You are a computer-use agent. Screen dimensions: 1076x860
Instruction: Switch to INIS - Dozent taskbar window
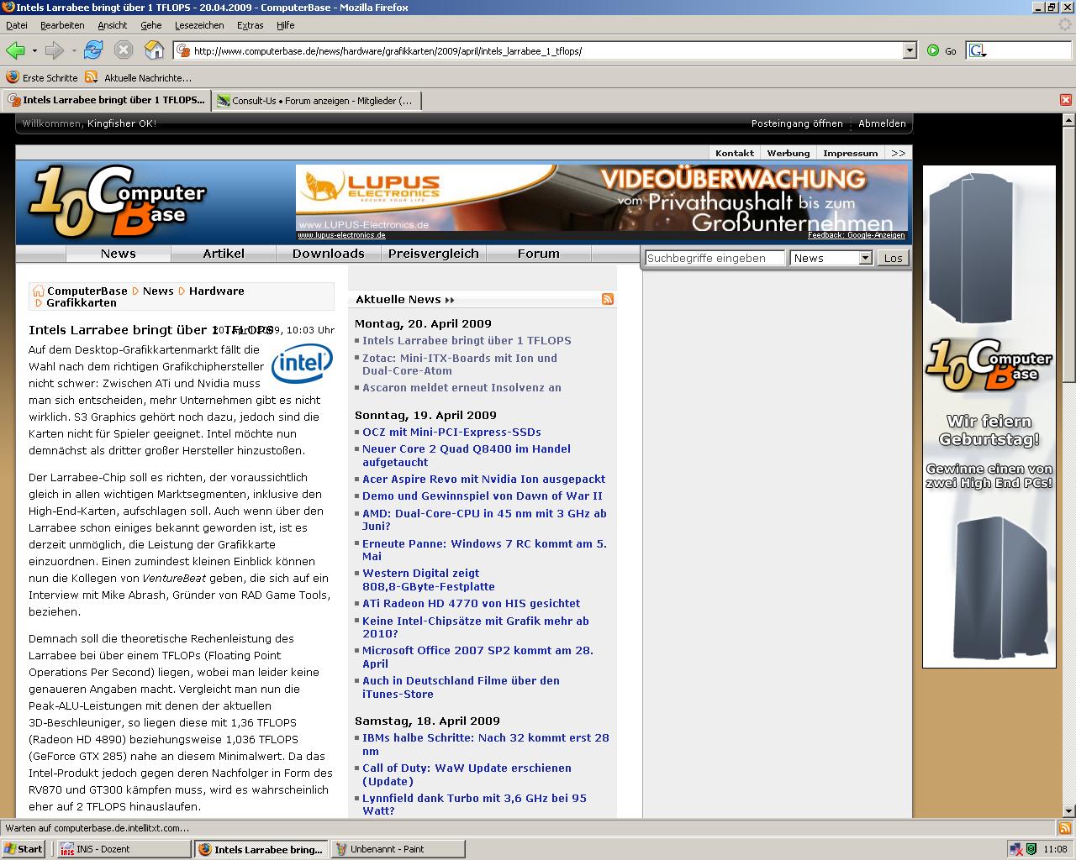(x=124, y=849)
